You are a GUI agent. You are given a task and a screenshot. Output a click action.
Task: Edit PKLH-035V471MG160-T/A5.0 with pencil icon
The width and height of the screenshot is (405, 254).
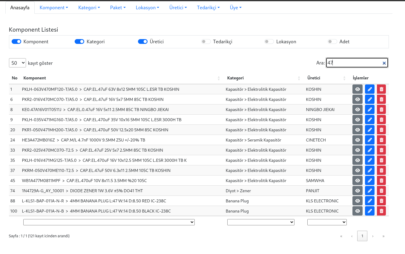370,120
